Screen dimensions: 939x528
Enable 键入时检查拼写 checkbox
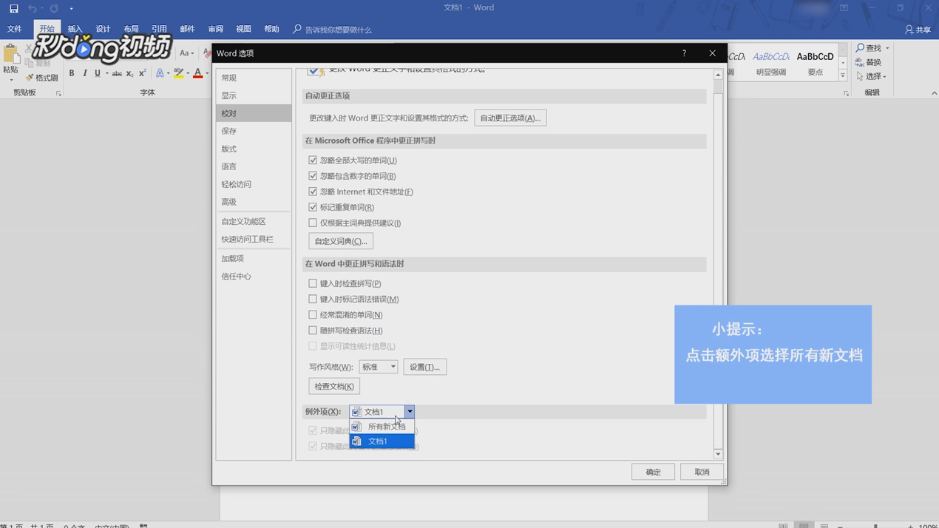pyautogui.click(x=313, y=283)
